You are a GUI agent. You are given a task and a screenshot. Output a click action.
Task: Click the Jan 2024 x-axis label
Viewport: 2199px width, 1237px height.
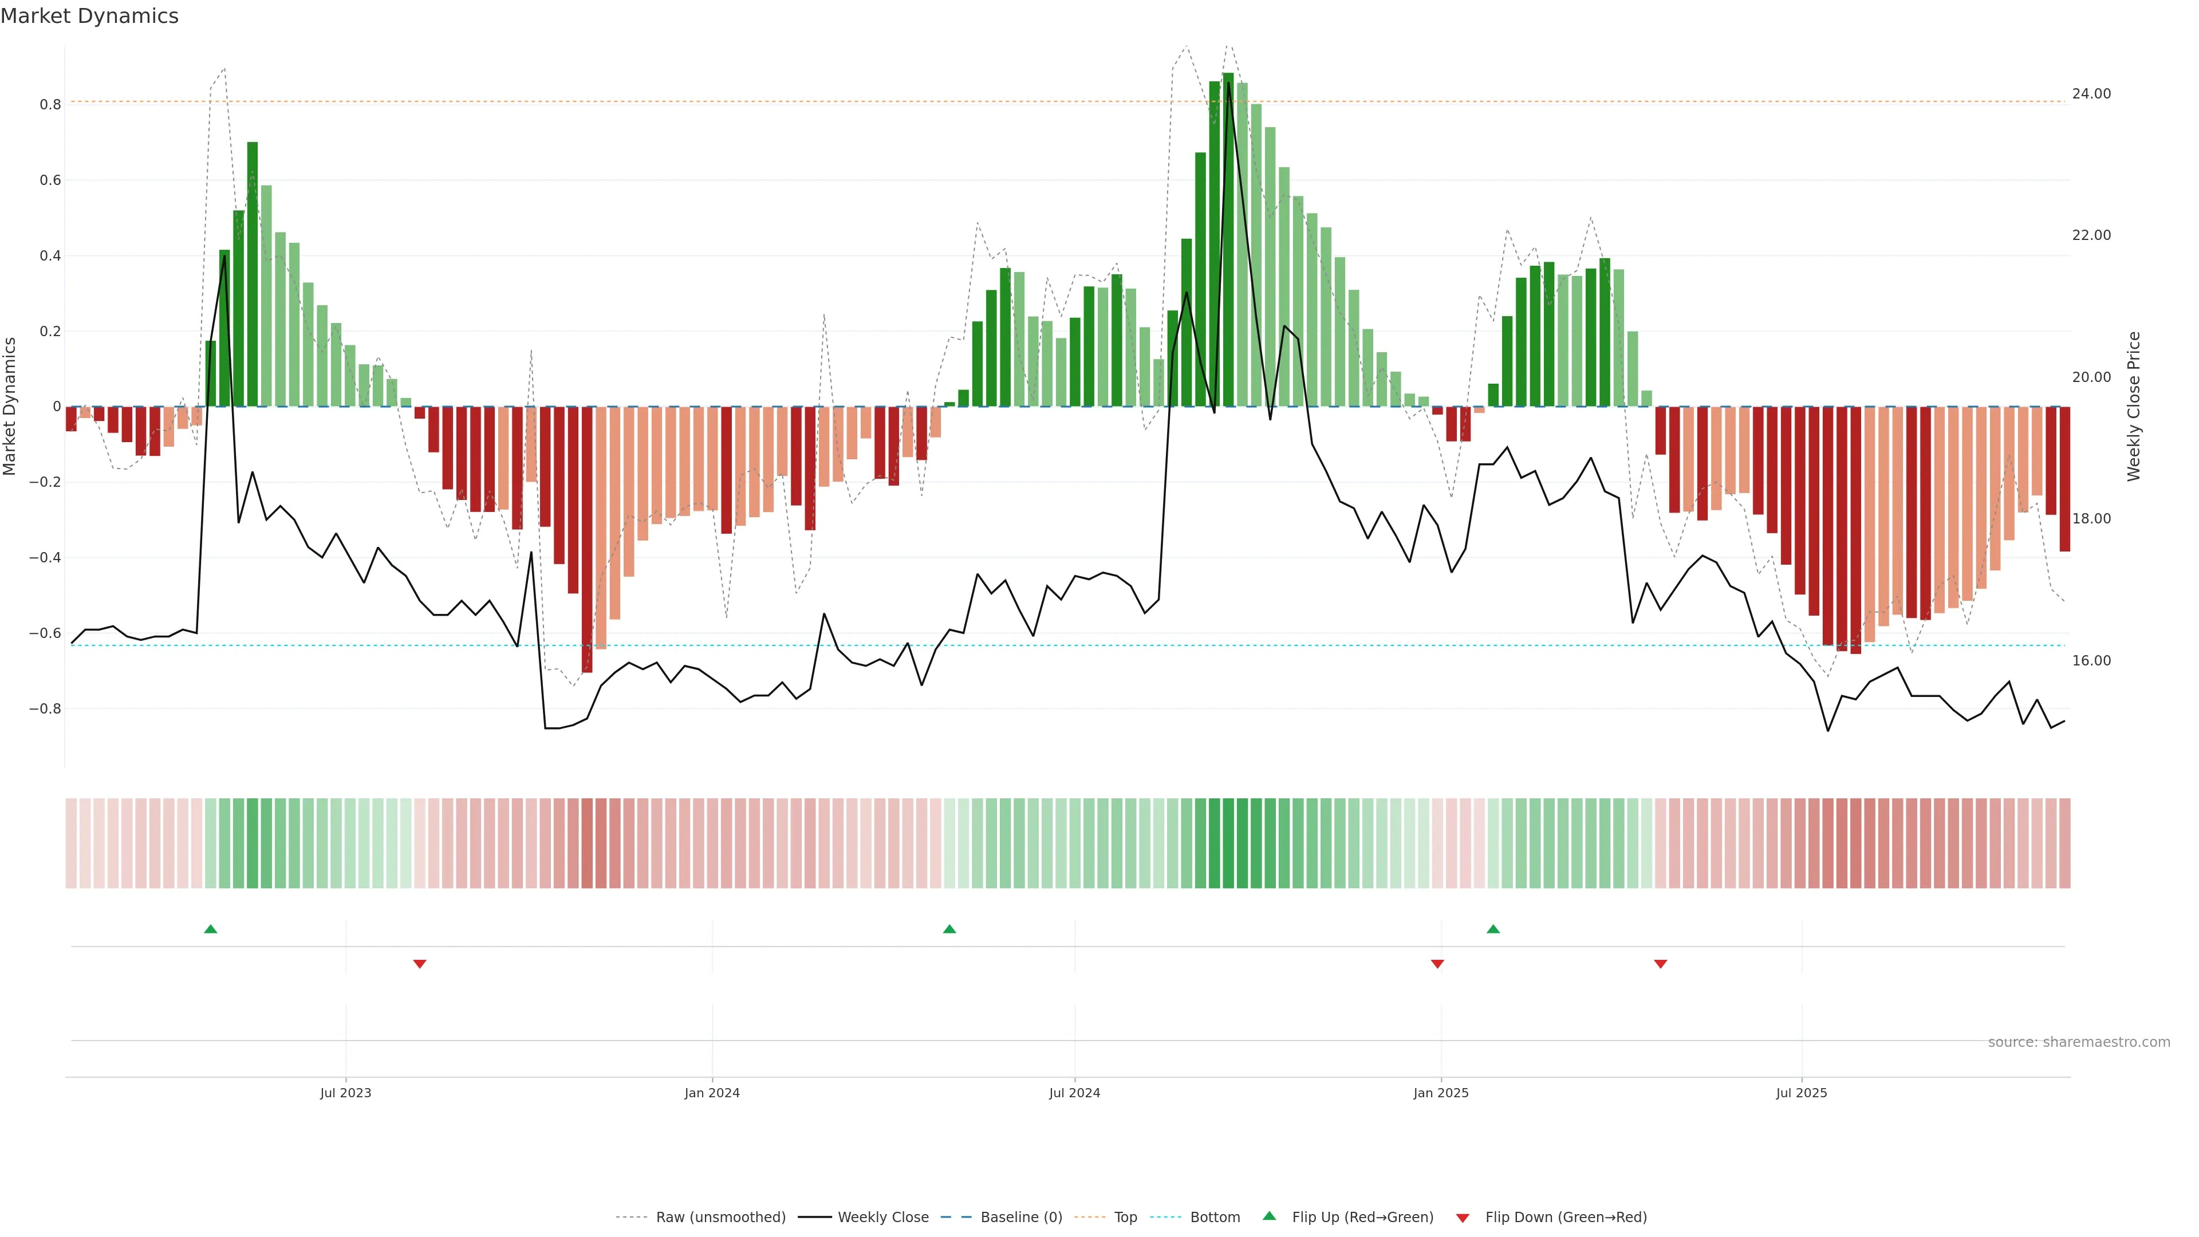(712, 1093)
